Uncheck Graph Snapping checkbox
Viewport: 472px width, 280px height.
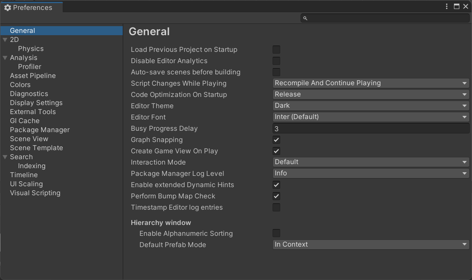[x=276, y=140]
